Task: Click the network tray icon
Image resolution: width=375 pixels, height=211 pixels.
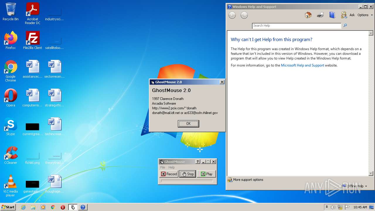Action: [x=340, y=207]
